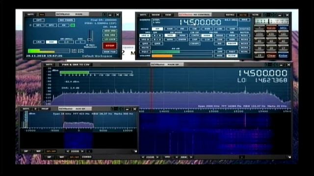The image size is (314, 176).
Task: Select USB mode
Action: tap(232, 29)
